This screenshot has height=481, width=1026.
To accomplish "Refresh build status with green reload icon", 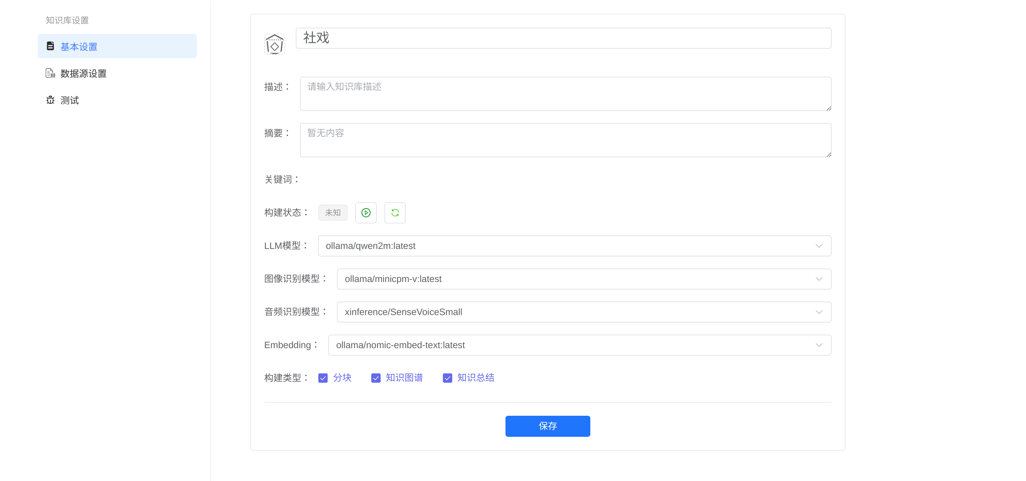I will click(x=395, y=213).
